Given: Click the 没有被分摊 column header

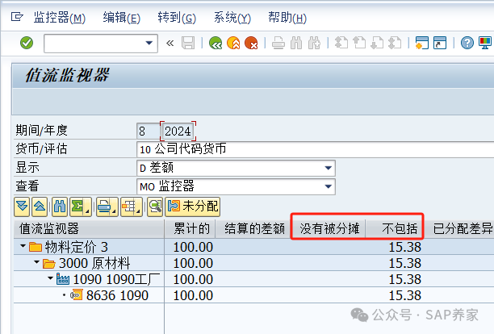Looking at the screenshot, I should point(329,228).
